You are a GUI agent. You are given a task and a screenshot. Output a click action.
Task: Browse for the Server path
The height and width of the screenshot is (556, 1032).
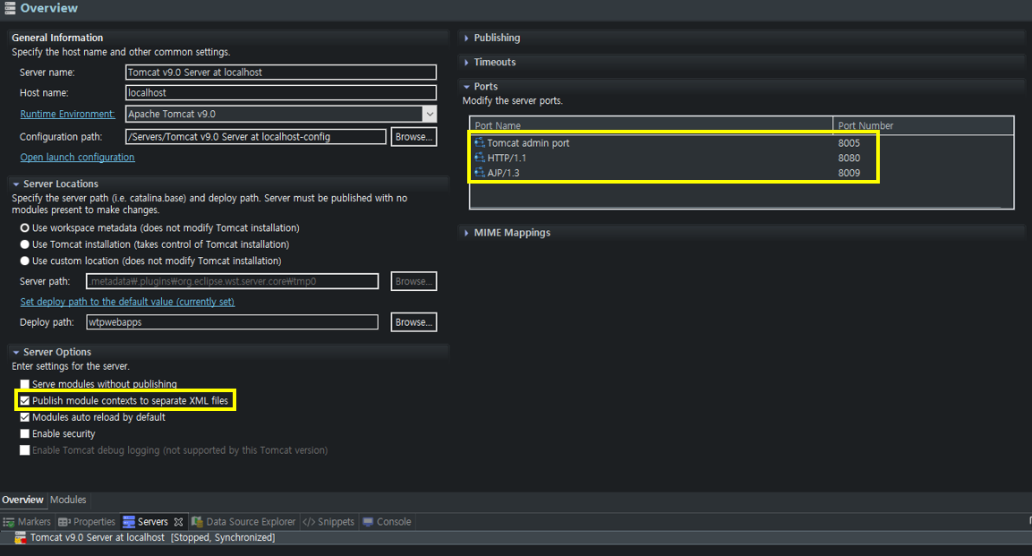414,281
